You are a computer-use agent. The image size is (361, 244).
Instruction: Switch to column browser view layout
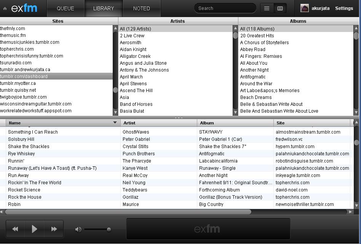coord(280,8)
